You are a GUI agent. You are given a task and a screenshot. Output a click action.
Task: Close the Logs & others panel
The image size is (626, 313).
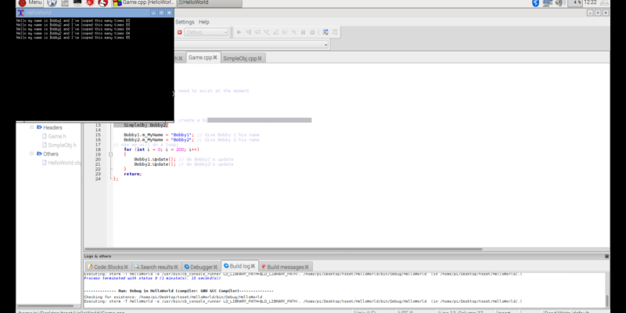(606, 256)
